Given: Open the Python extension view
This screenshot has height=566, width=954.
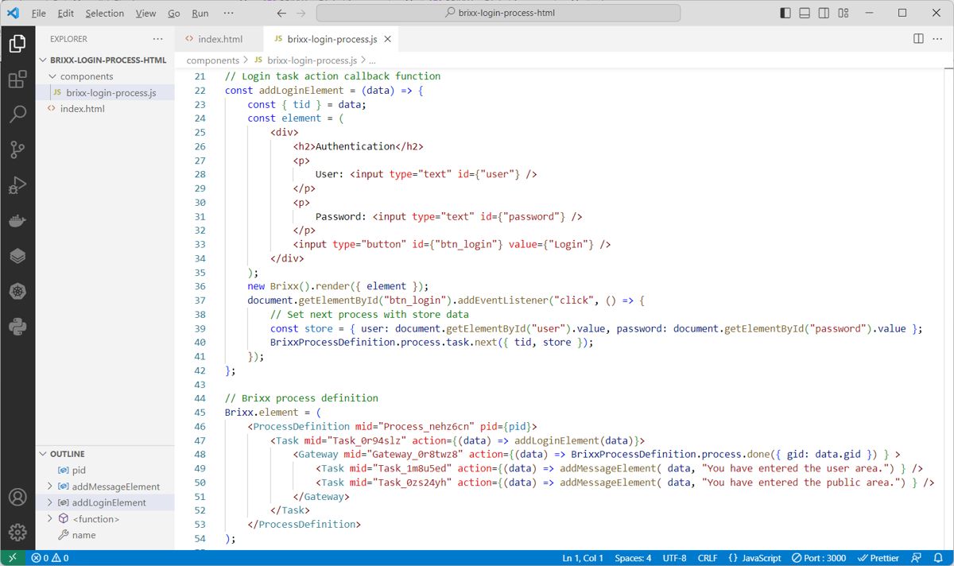Looking at the screenshot, I should pos(17,327).
